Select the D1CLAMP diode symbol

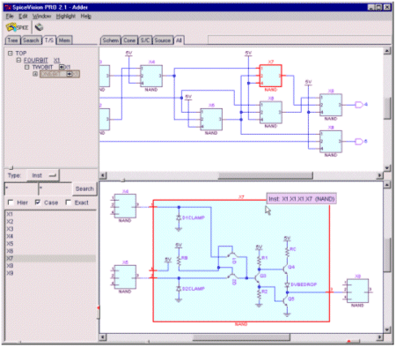179,218
